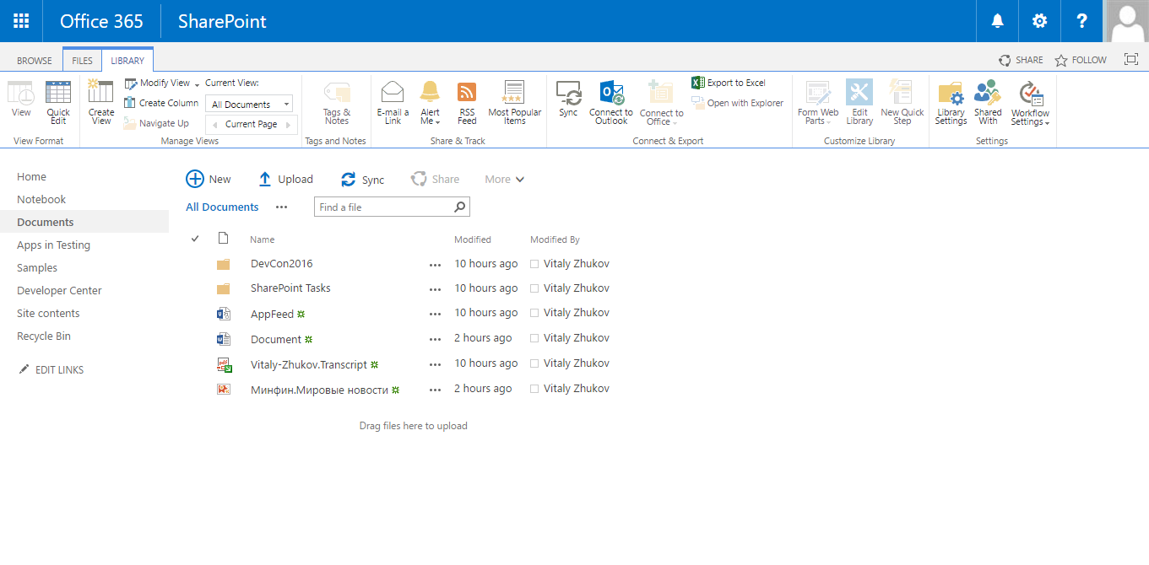Open the SharePoint Tasks folder
Viewport: 1149px width, 565px height.
[290, 288]
